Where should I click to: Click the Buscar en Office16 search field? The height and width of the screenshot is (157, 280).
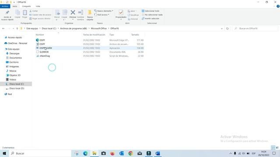255,28
